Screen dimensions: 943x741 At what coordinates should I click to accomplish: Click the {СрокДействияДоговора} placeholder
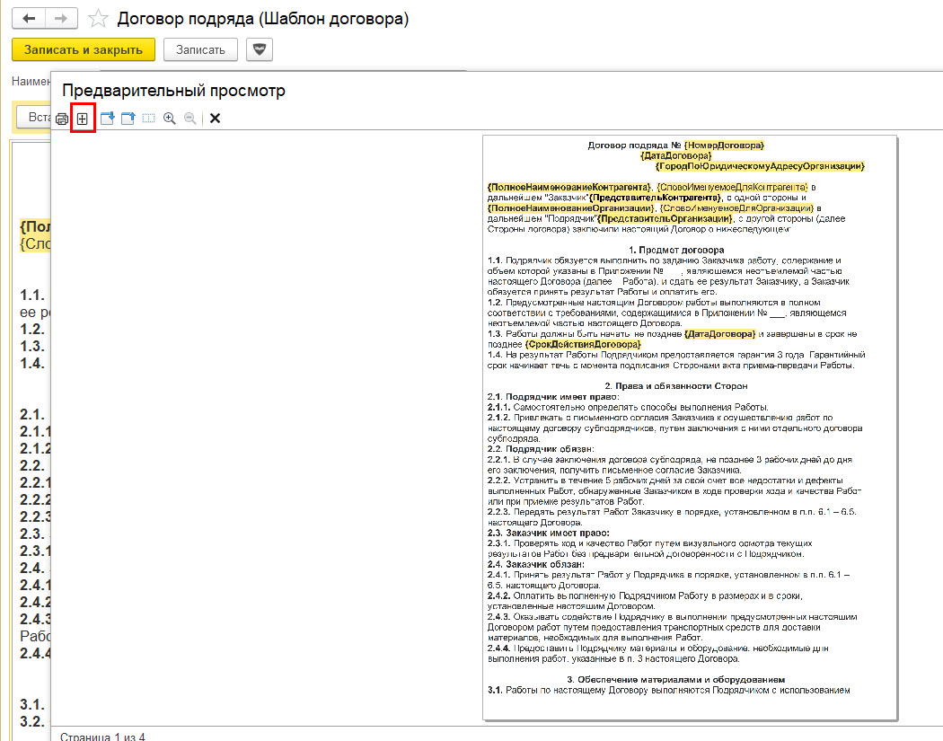(583, 344)
